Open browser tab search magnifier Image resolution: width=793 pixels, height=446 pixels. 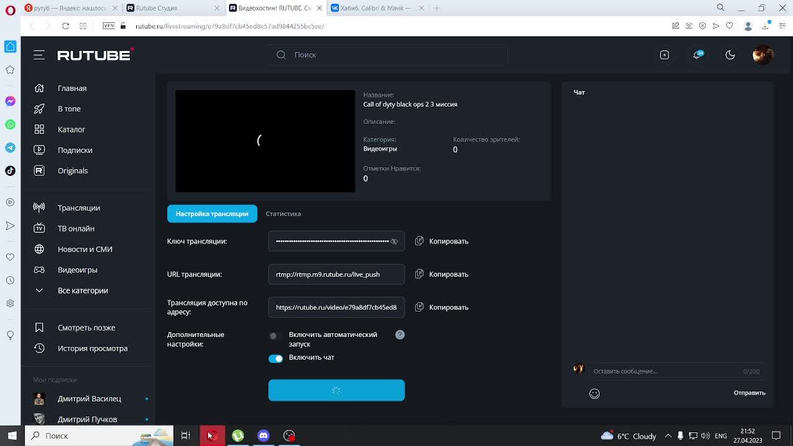(721, 7)
